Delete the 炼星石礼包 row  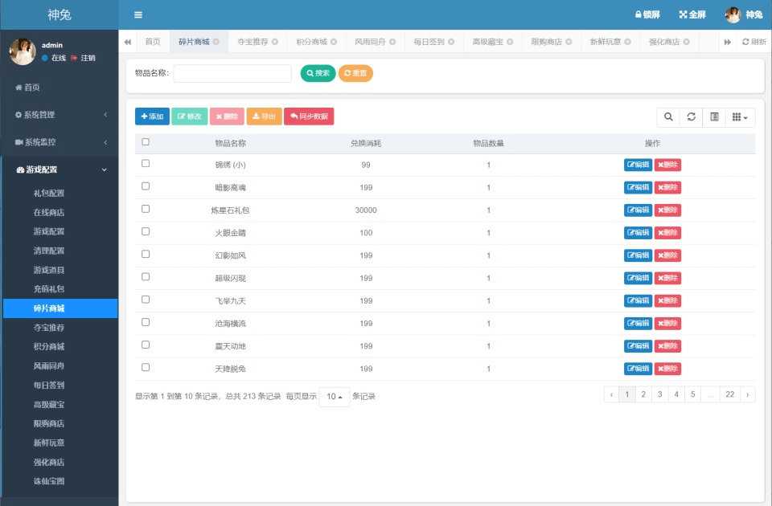667,210
